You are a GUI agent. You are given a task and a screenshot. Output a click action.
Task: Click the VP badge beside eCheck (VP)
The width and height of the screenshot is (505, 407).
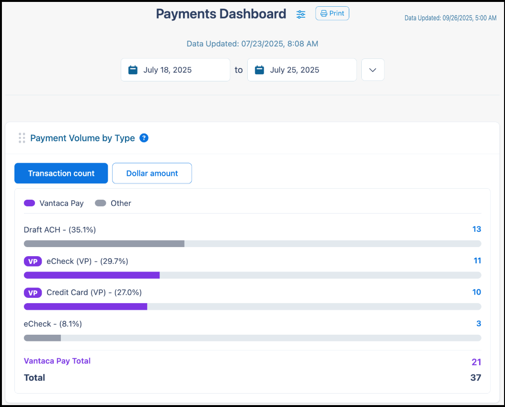(x=33, y=261)
